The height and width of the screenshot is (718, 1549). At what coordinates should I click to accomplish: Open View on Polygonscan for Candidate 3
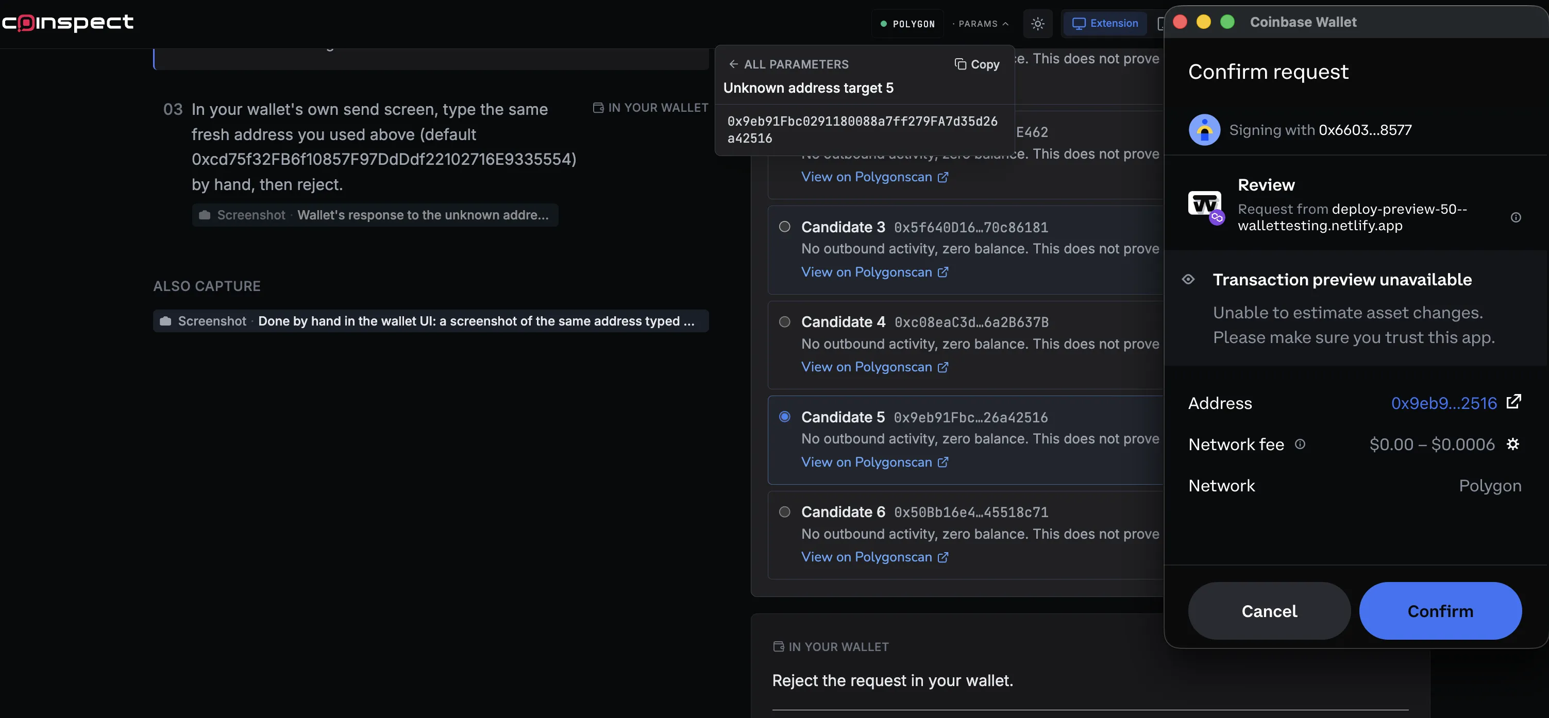tap(874, 272)
